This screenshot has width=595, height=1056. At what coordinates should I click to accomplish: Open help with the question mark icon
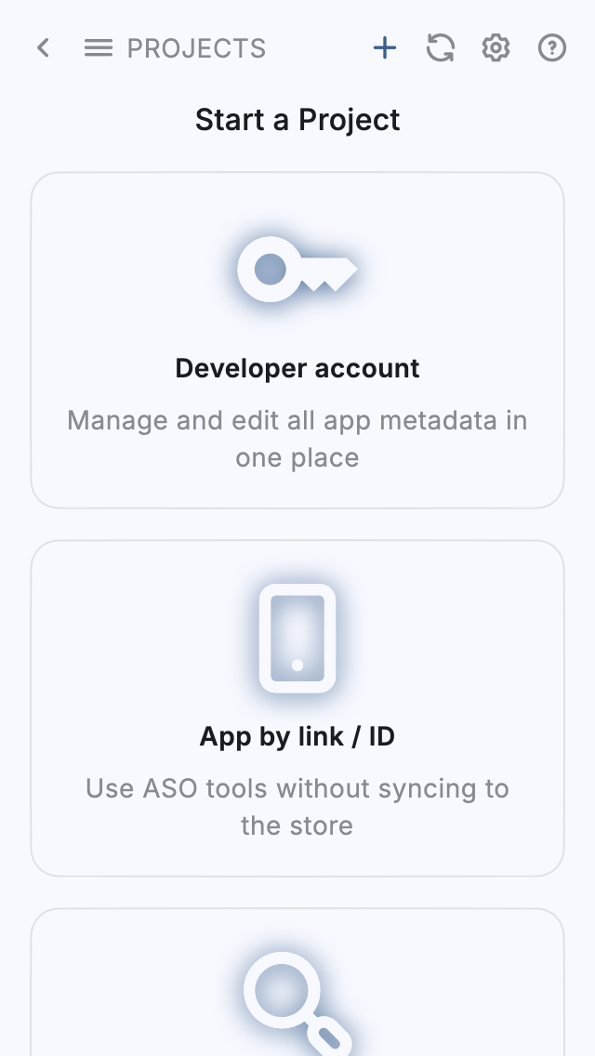click(x=552, y=48)
